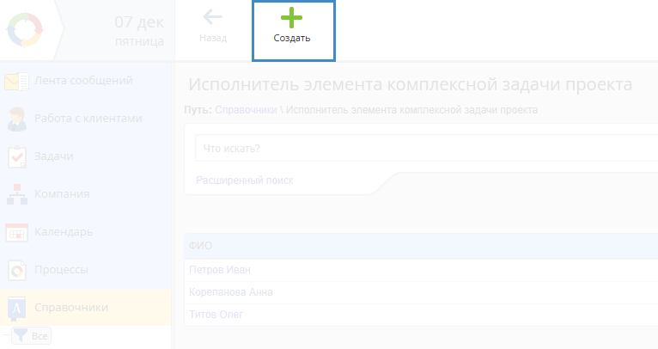Expand Расширенный поиск options
This screenshot has width=658, height=349.
click(x=244, y=181)
